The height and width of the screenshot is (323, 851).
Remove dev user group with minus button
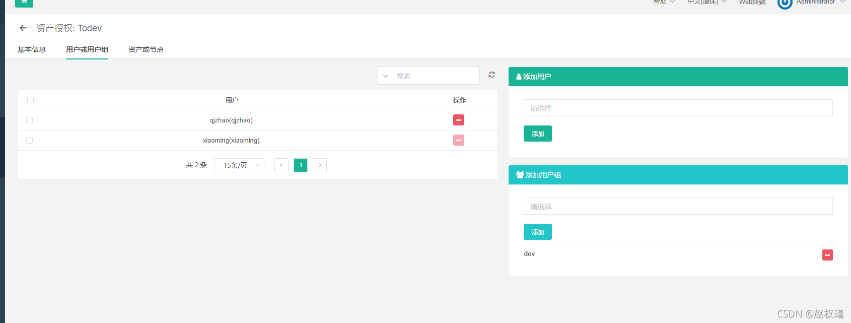pos(827,255)
